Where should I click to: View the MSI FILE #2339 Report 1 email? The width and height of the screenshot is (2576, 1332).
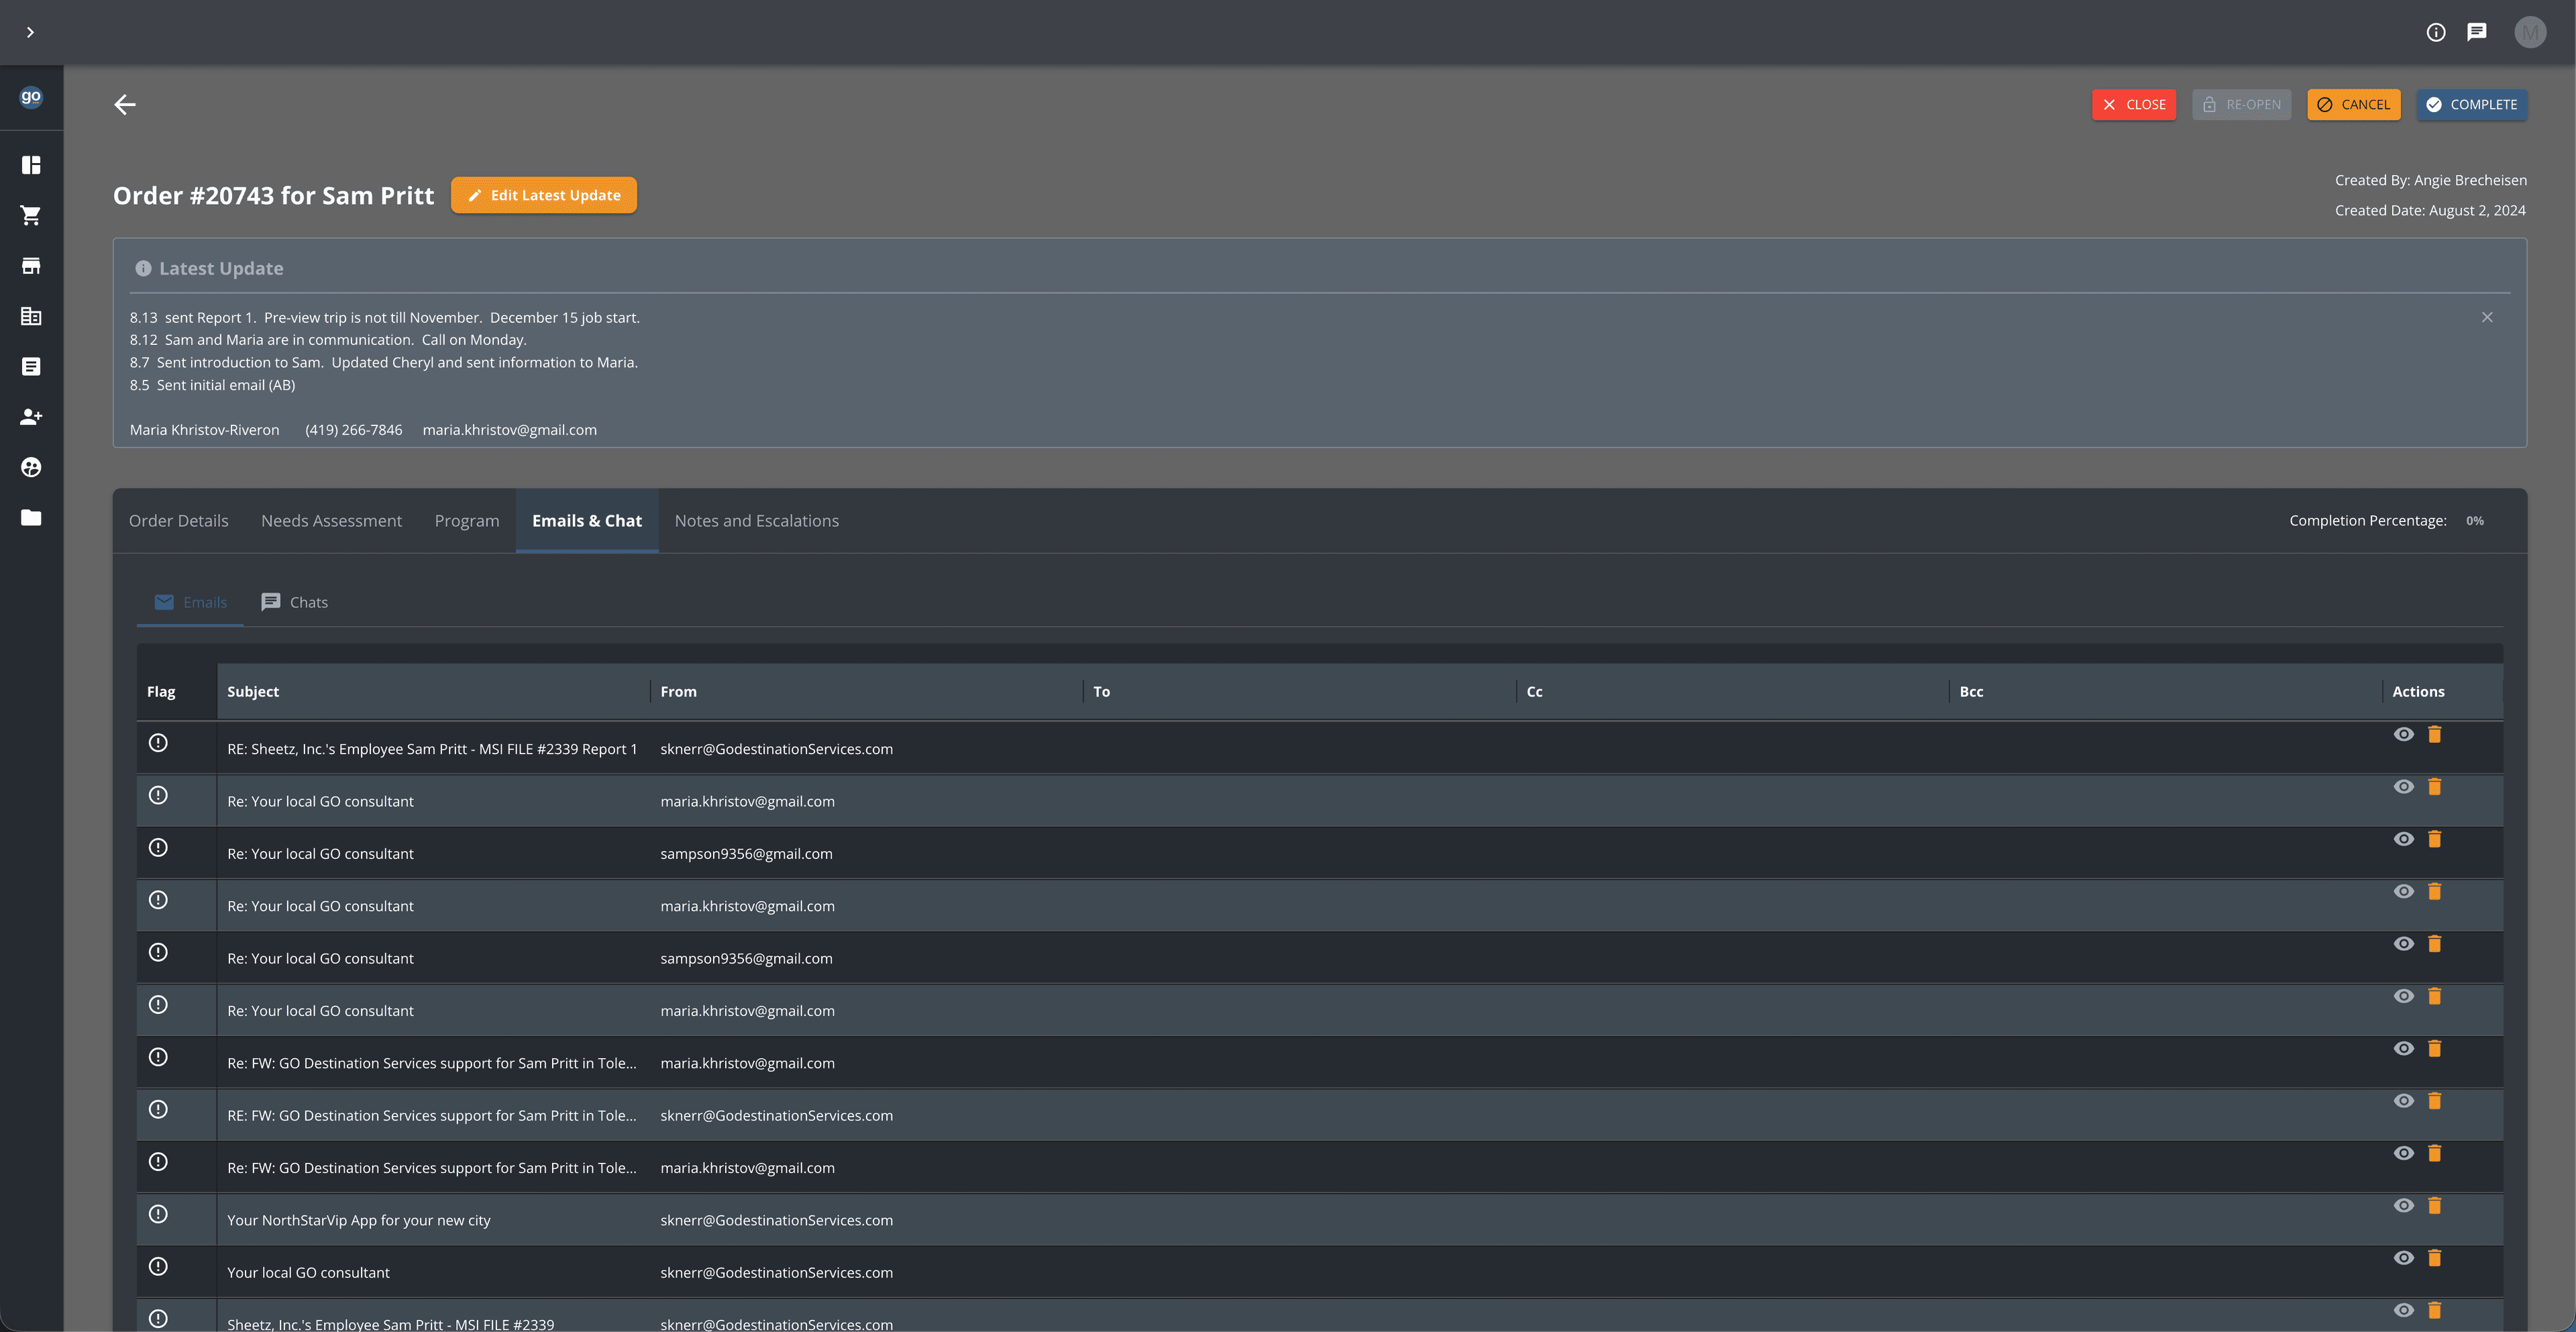pos(2404,734)
